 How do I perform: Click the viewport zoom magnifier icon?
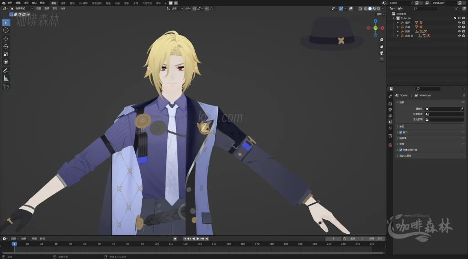click(382, 40)
